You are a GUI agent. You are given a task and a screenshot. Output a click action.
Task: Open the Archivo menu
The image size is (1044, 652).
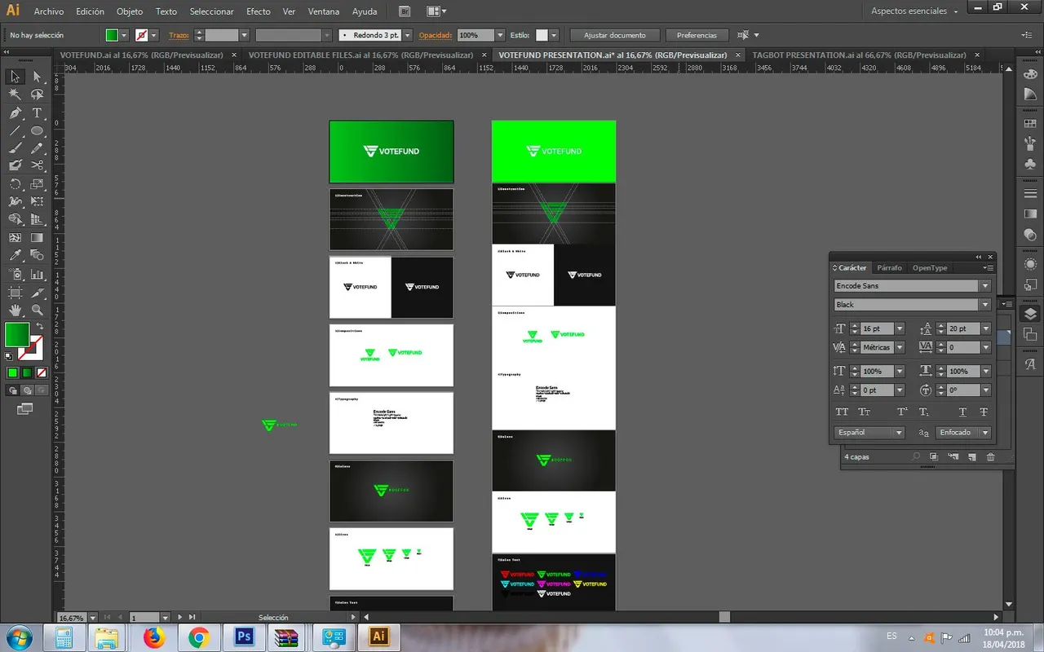49,11
